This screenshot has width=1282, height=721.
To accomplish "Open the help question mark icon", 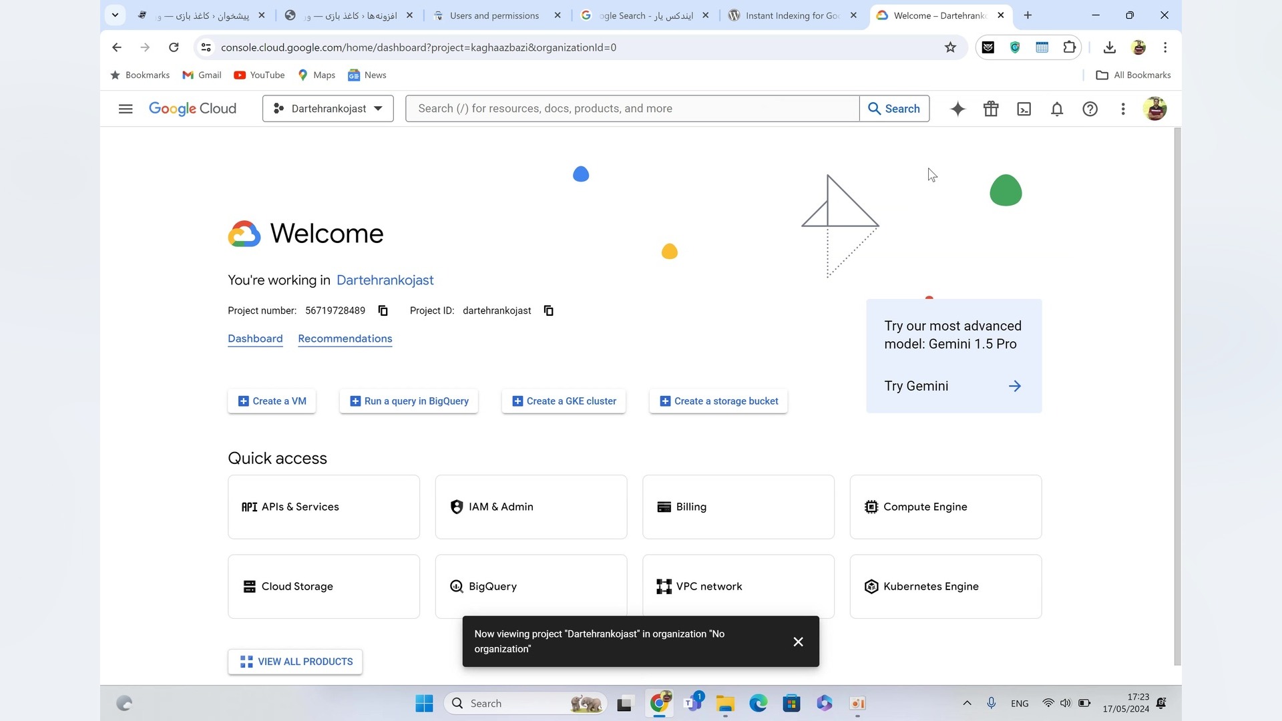I will (x=1090, y=109).
